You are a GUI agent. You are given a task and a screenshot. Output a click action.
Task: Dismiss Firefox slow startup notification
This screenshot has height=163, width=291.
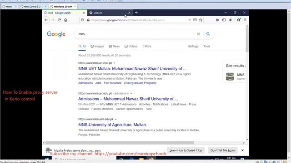242,150
